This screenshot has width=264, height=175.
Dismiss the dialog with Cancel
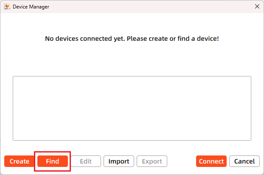[244, 161]
